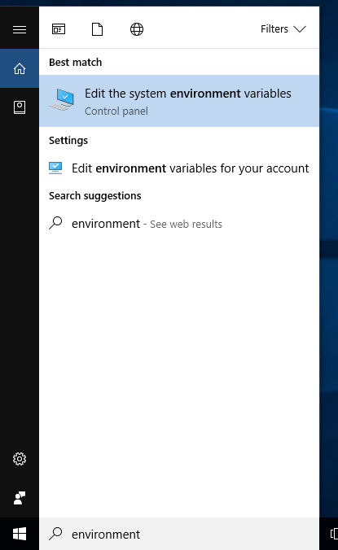Select environment See web results suggestion
Viewport: 338px width, 550px height.
click(179, 224)
